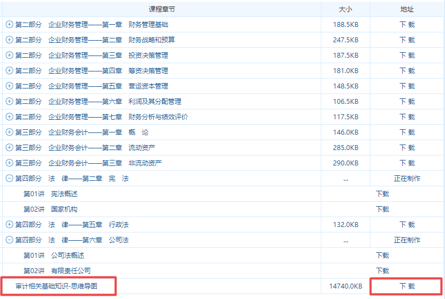Expand the 第三章 非流动资产 row
445x299 pixels.
(x=9, y=163)
